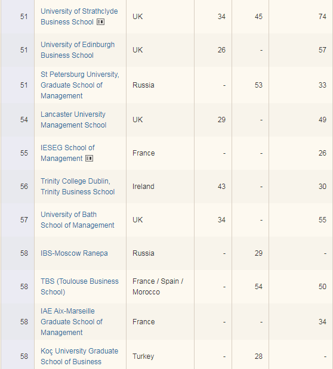The width and height of the screenshot is (333, 369).
Task: Open Koç University Graduate School of Business
Action: click(x=79, y=356)
